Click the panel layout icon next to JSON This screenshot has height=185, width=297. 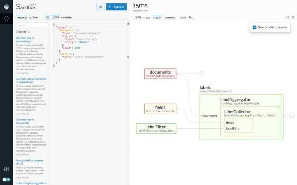click(x=47, y=17)
